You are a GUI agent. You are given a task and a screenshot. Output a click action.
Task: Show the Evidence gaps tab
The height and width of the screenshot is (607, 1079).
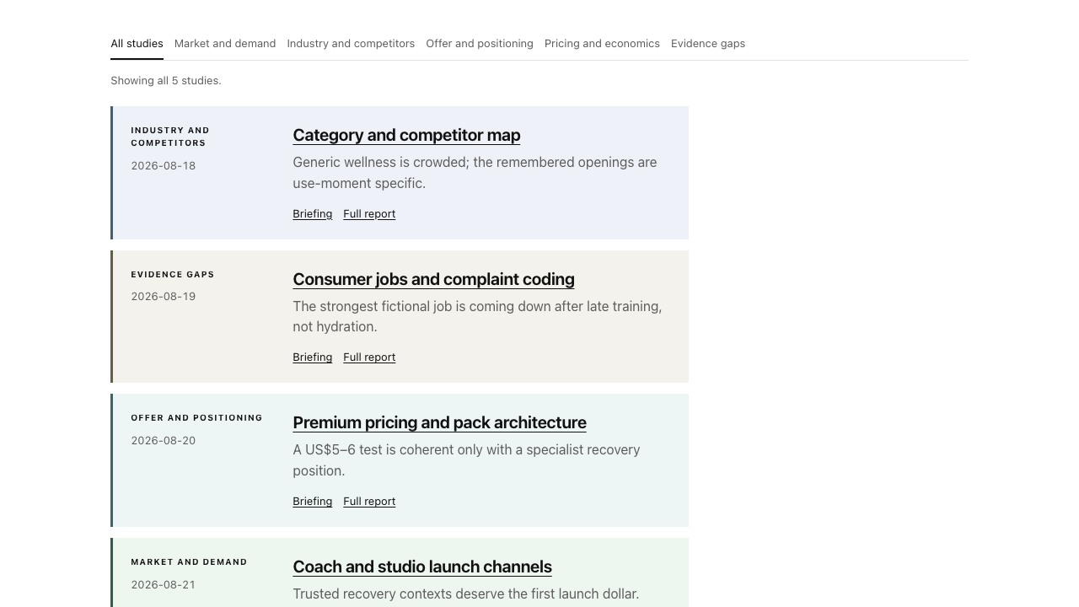[x=708, y=44]
